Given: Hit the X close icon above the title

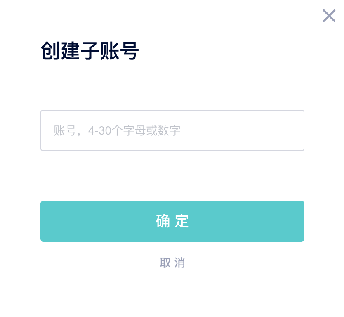Looking at the screenshot, I should [x=329, y=16].
